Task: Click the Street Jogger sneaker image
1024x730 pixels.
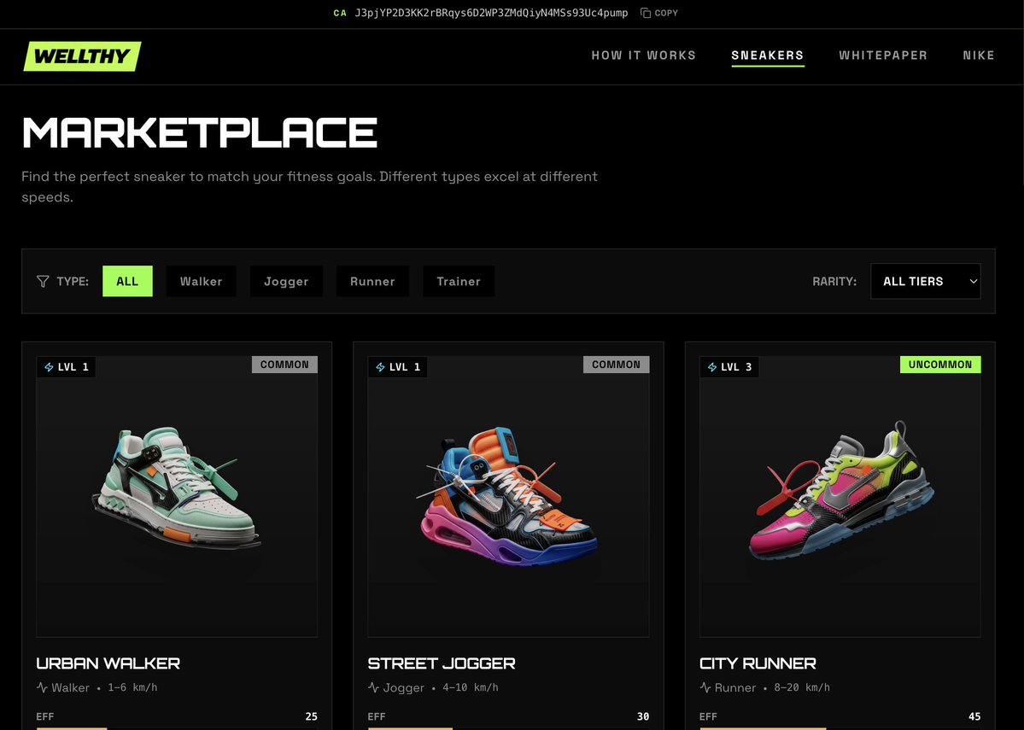Action: (x=508, y=496)
